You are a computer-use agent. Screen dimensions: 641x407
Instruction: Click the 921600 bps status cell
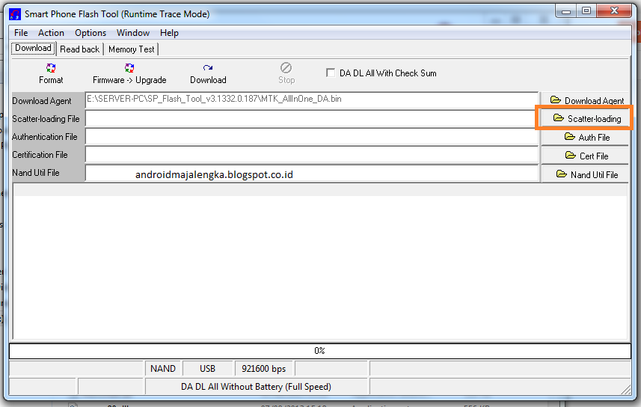[264, 369]
